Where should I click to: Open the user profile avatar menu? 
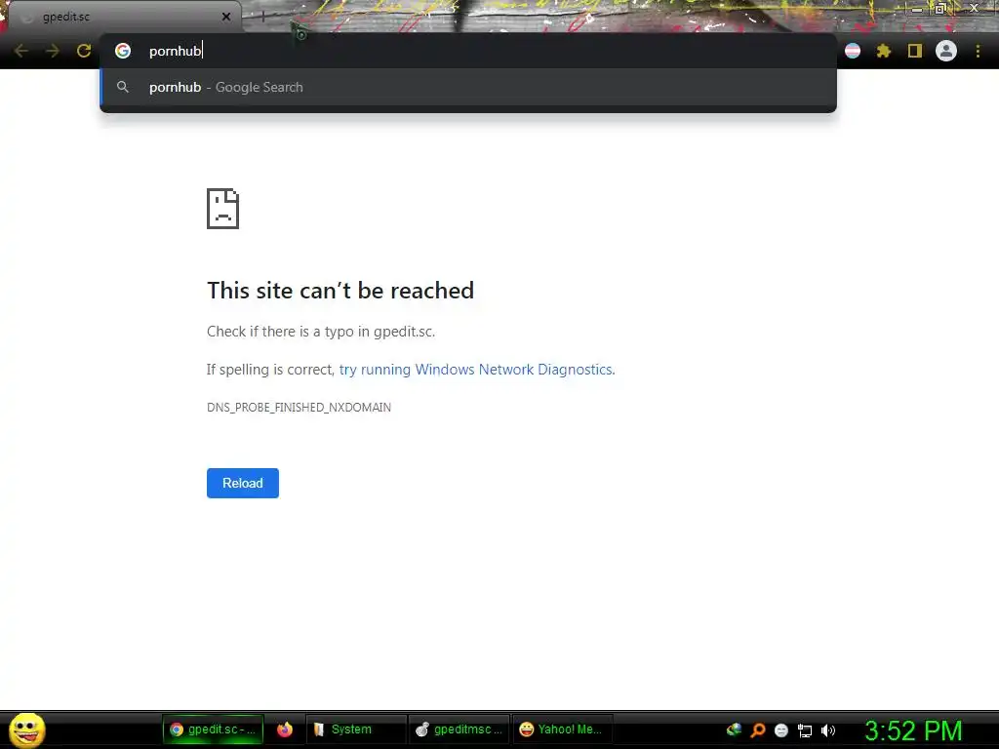coord(946,51)
